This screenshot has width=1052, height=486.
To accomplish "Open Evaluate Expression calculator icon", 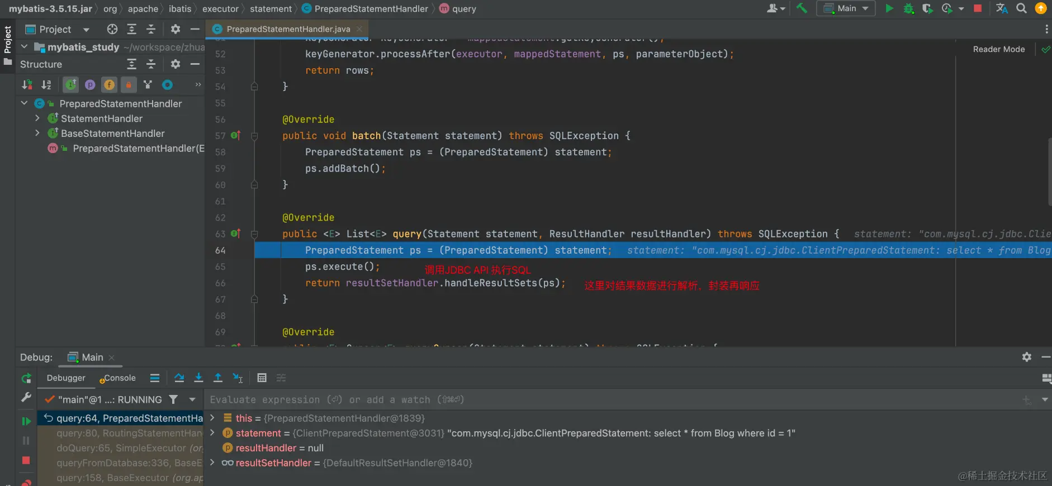I will tap(262, 378).
